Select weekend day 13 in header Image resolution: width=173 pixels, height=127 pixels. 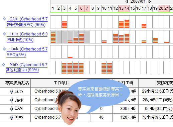(x=121, y=8)
